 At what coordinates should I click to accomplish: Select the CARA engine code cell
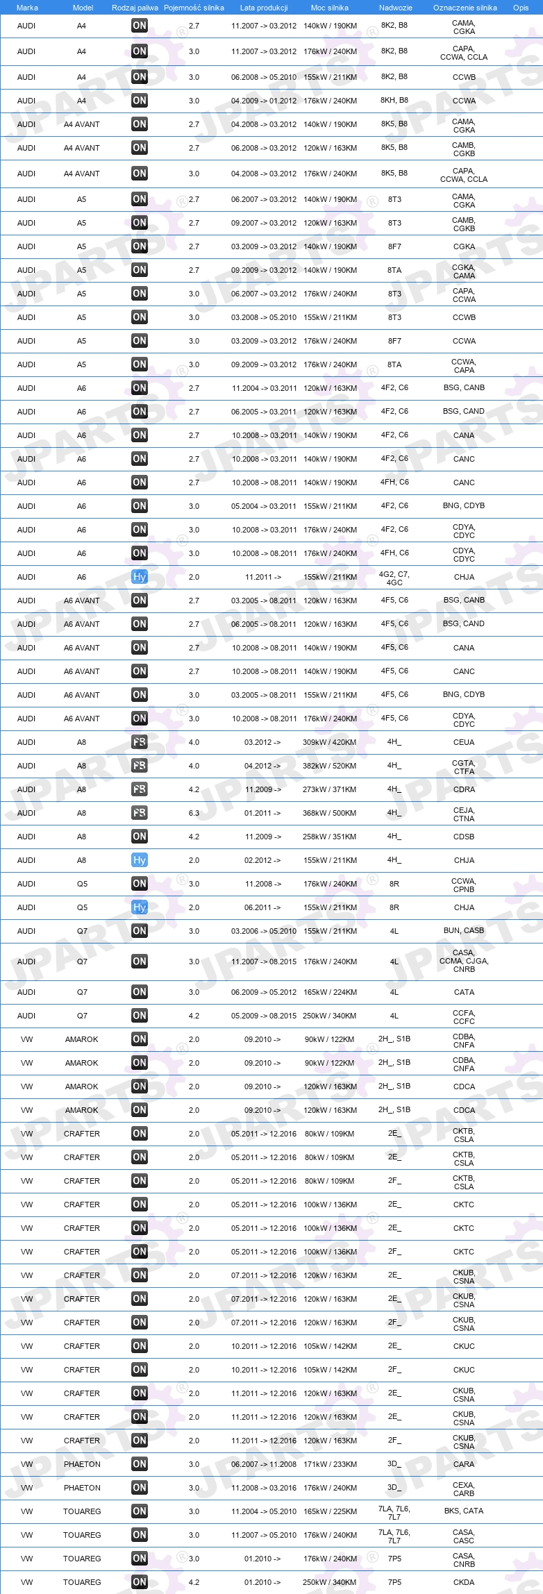pyautogui.click(x=464, y=1464)
